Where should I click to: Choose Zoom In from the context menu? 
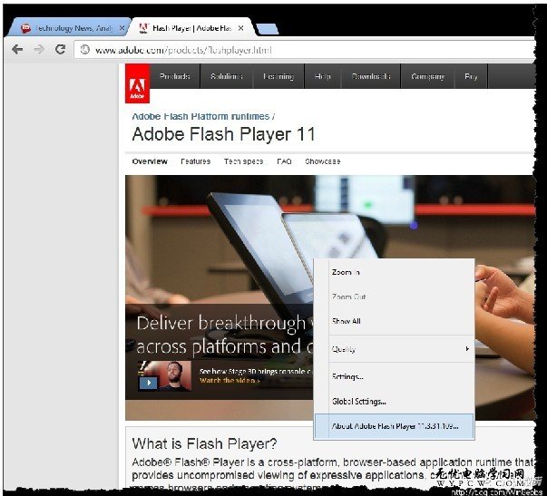click(395, 272)
